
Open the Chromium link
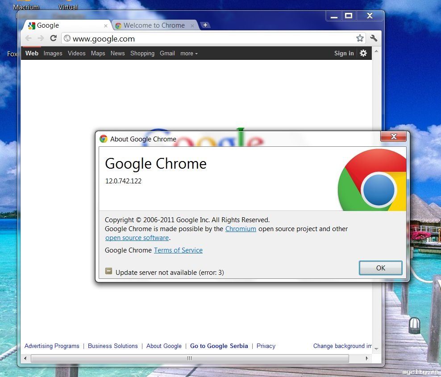click(241, 229)
